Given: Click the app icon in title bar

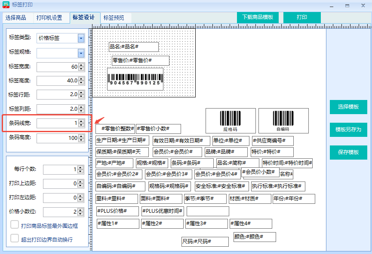Looking at the screenshot, I should (6, 5).
